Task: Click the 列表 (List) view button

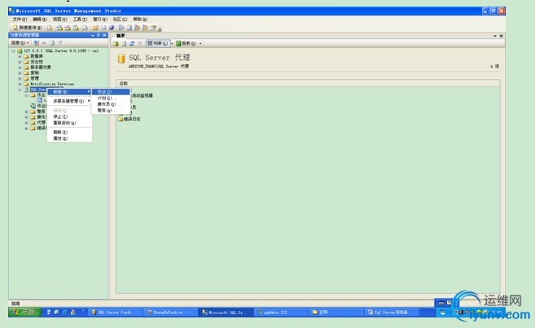Action: pos(158,44)
